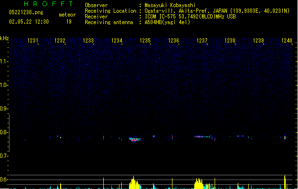Click the meteor count 19

click(69, 22)
